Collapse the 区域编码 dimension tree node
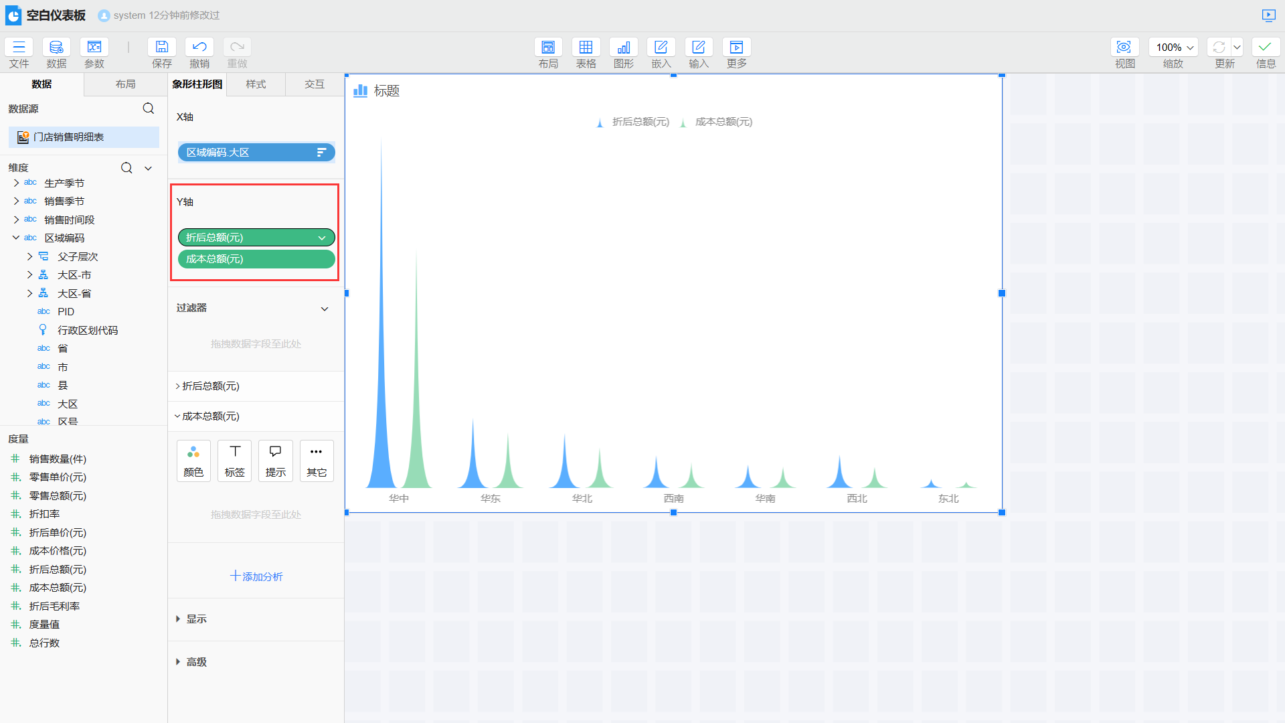 coord(16,238)
